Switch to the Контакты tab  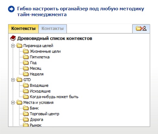click(x=52, y=29)
